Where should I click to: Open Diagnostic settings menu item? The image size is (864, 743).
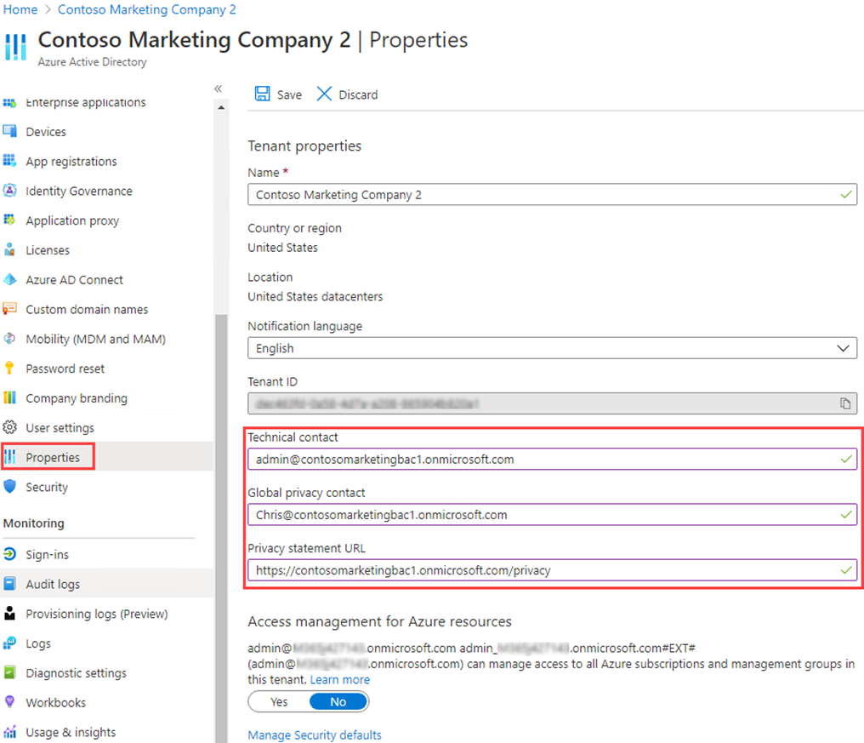(x=76, y=673)
